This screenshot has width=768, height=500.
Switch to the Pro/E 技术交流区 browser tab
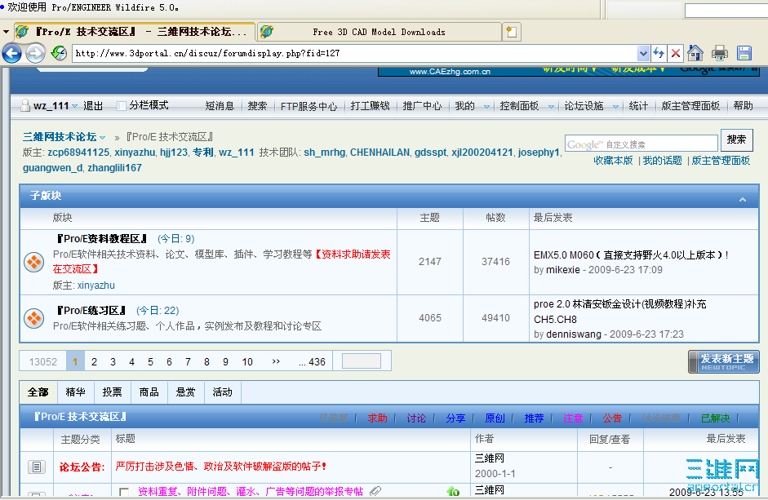[x=135, y=32]
